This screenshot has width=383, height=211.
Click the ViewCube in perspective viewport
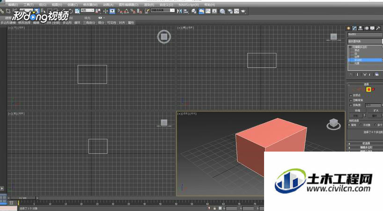(334, 124)
